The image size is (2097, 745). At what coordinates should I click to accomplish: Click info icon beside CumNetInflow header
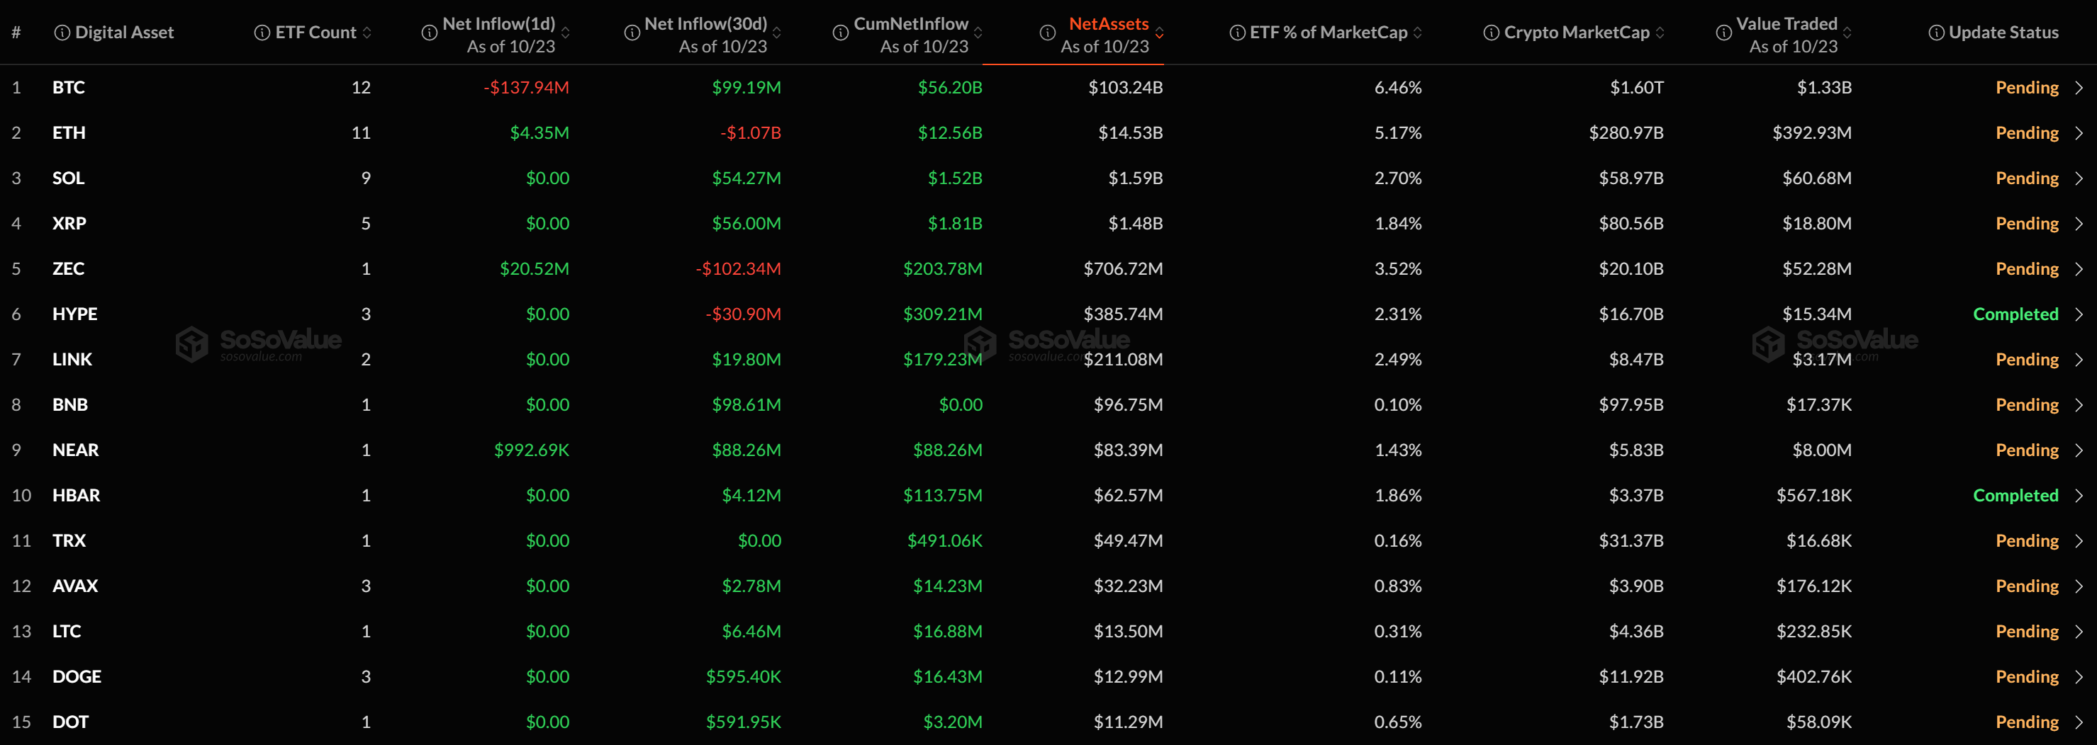[841, 33]
